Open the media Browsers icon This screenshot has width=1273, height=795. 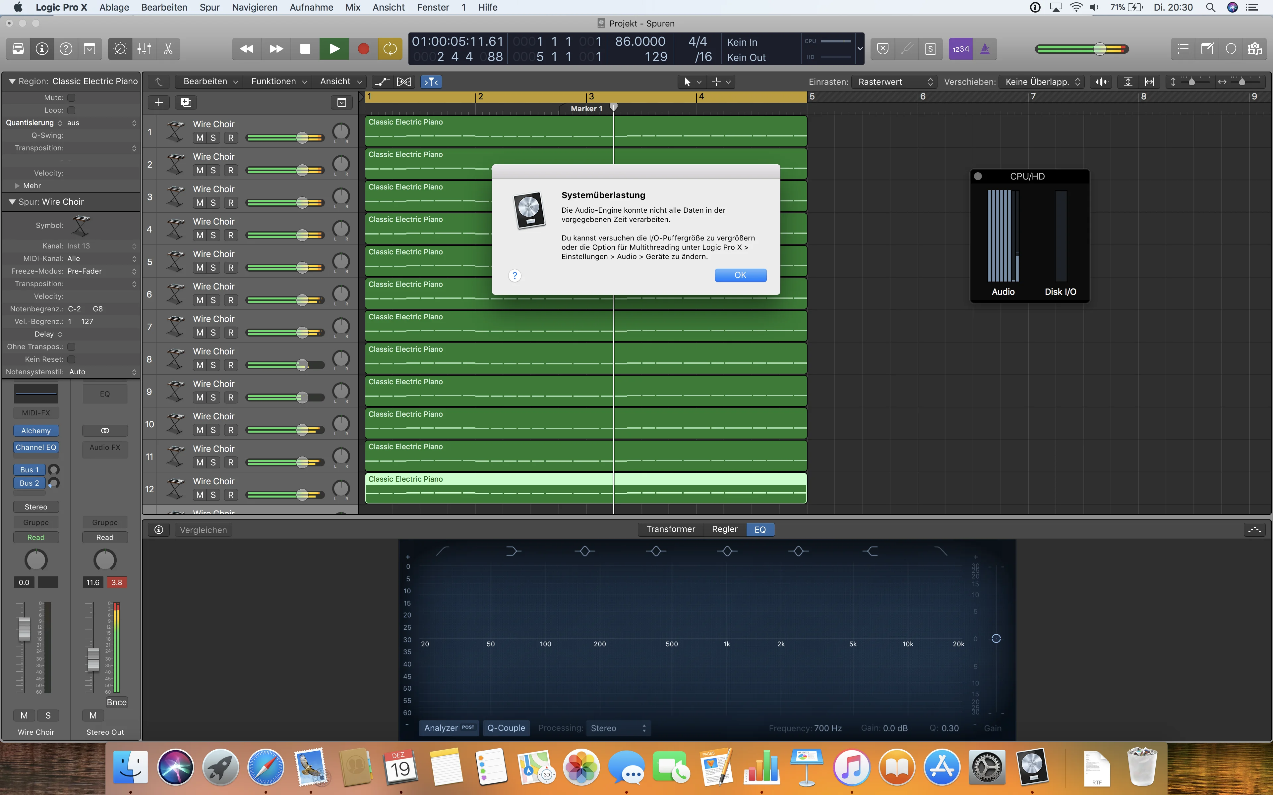point(1254,49)
